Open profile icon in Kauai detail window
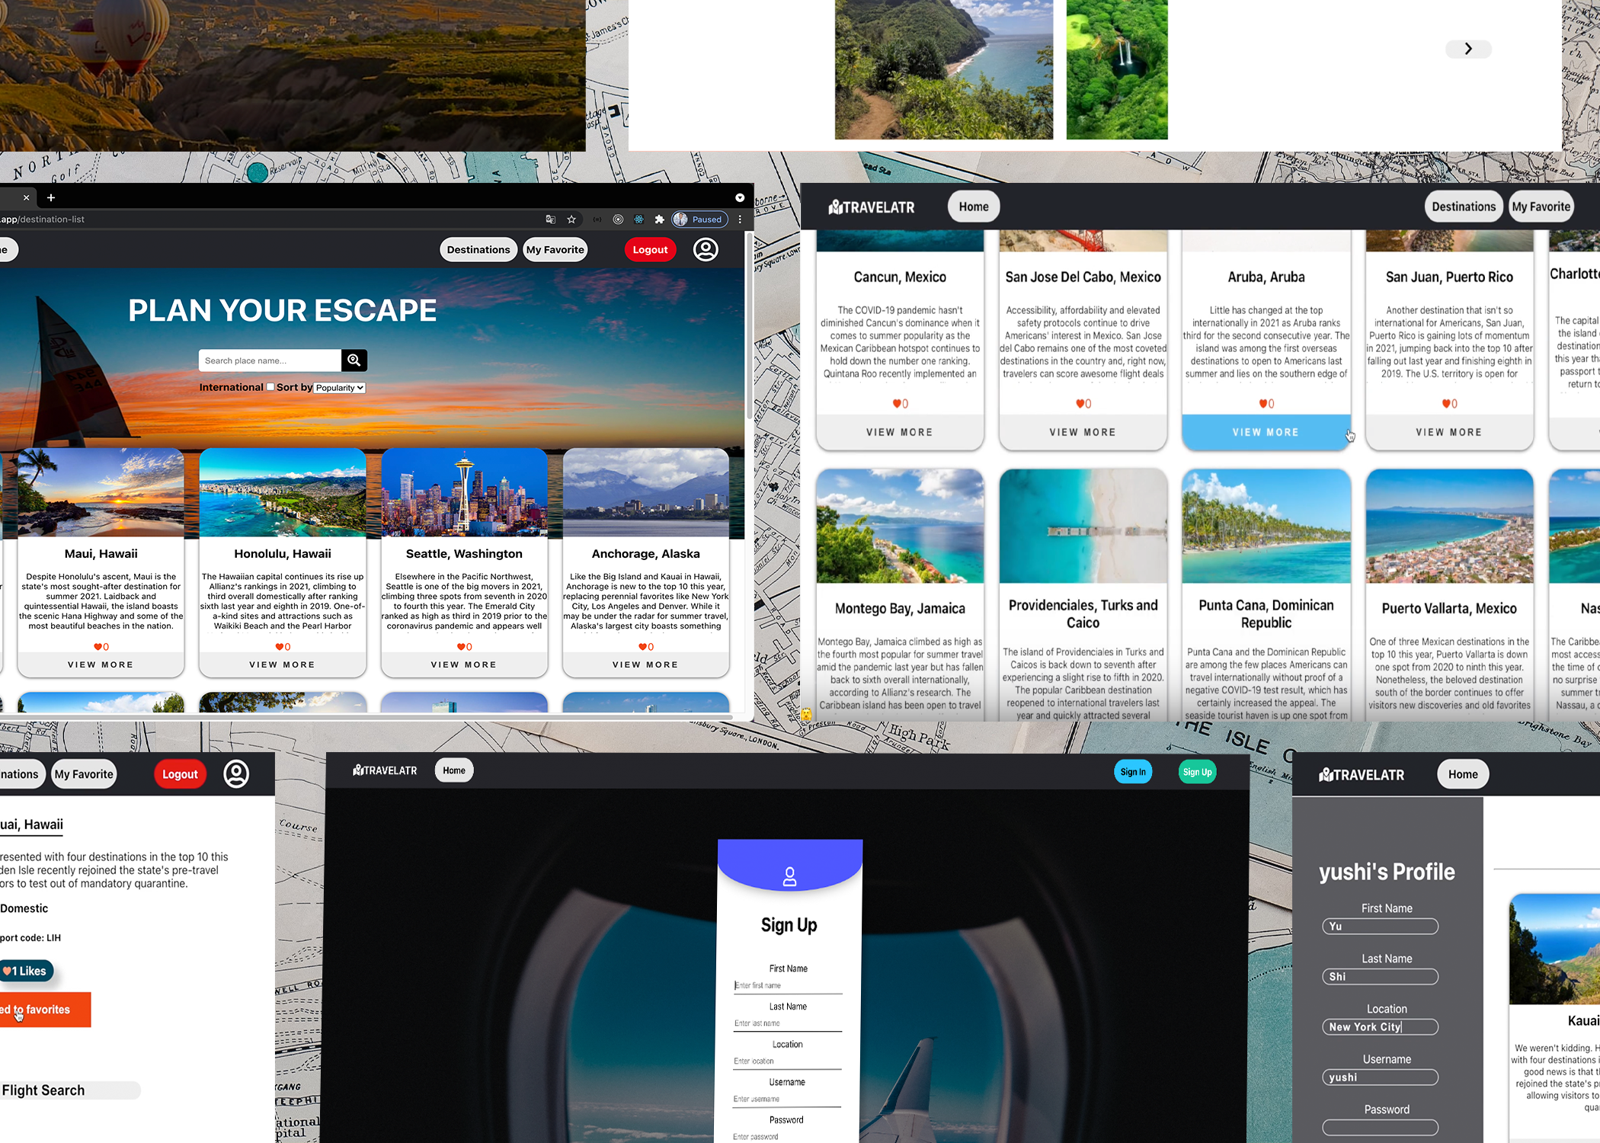 coord(236,773)
